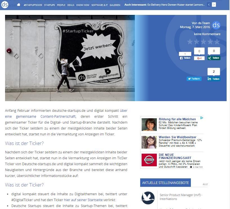Click the LinkedIn share count 2
This screenshot has width=230, height=209.
[214, 72]
